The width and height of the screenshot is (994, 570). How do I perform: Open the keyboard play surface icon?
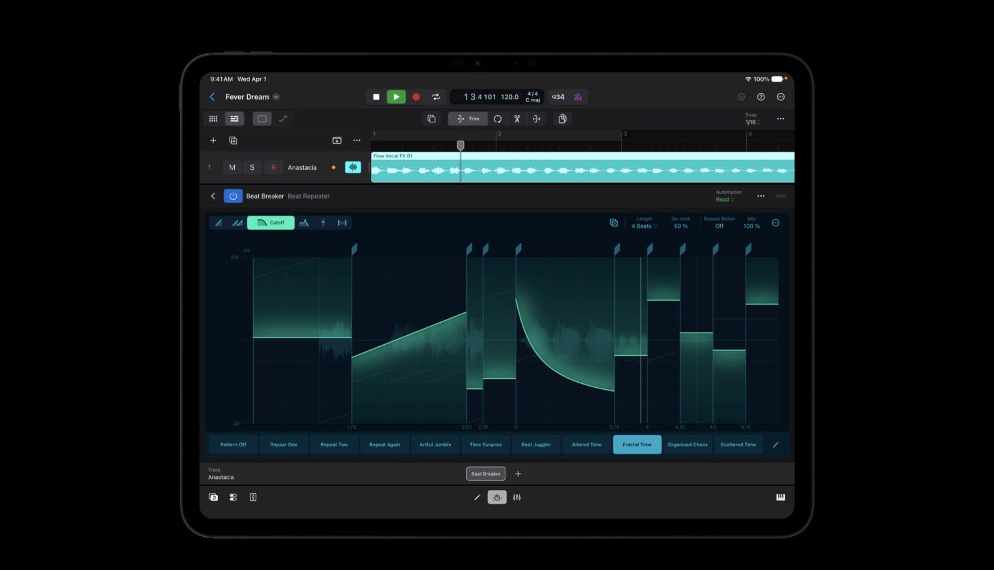pos(781,497)
